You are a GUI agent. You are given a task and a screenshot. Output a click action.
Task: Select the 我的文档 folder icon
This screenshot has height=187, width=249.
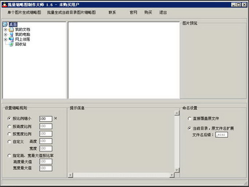11,29
